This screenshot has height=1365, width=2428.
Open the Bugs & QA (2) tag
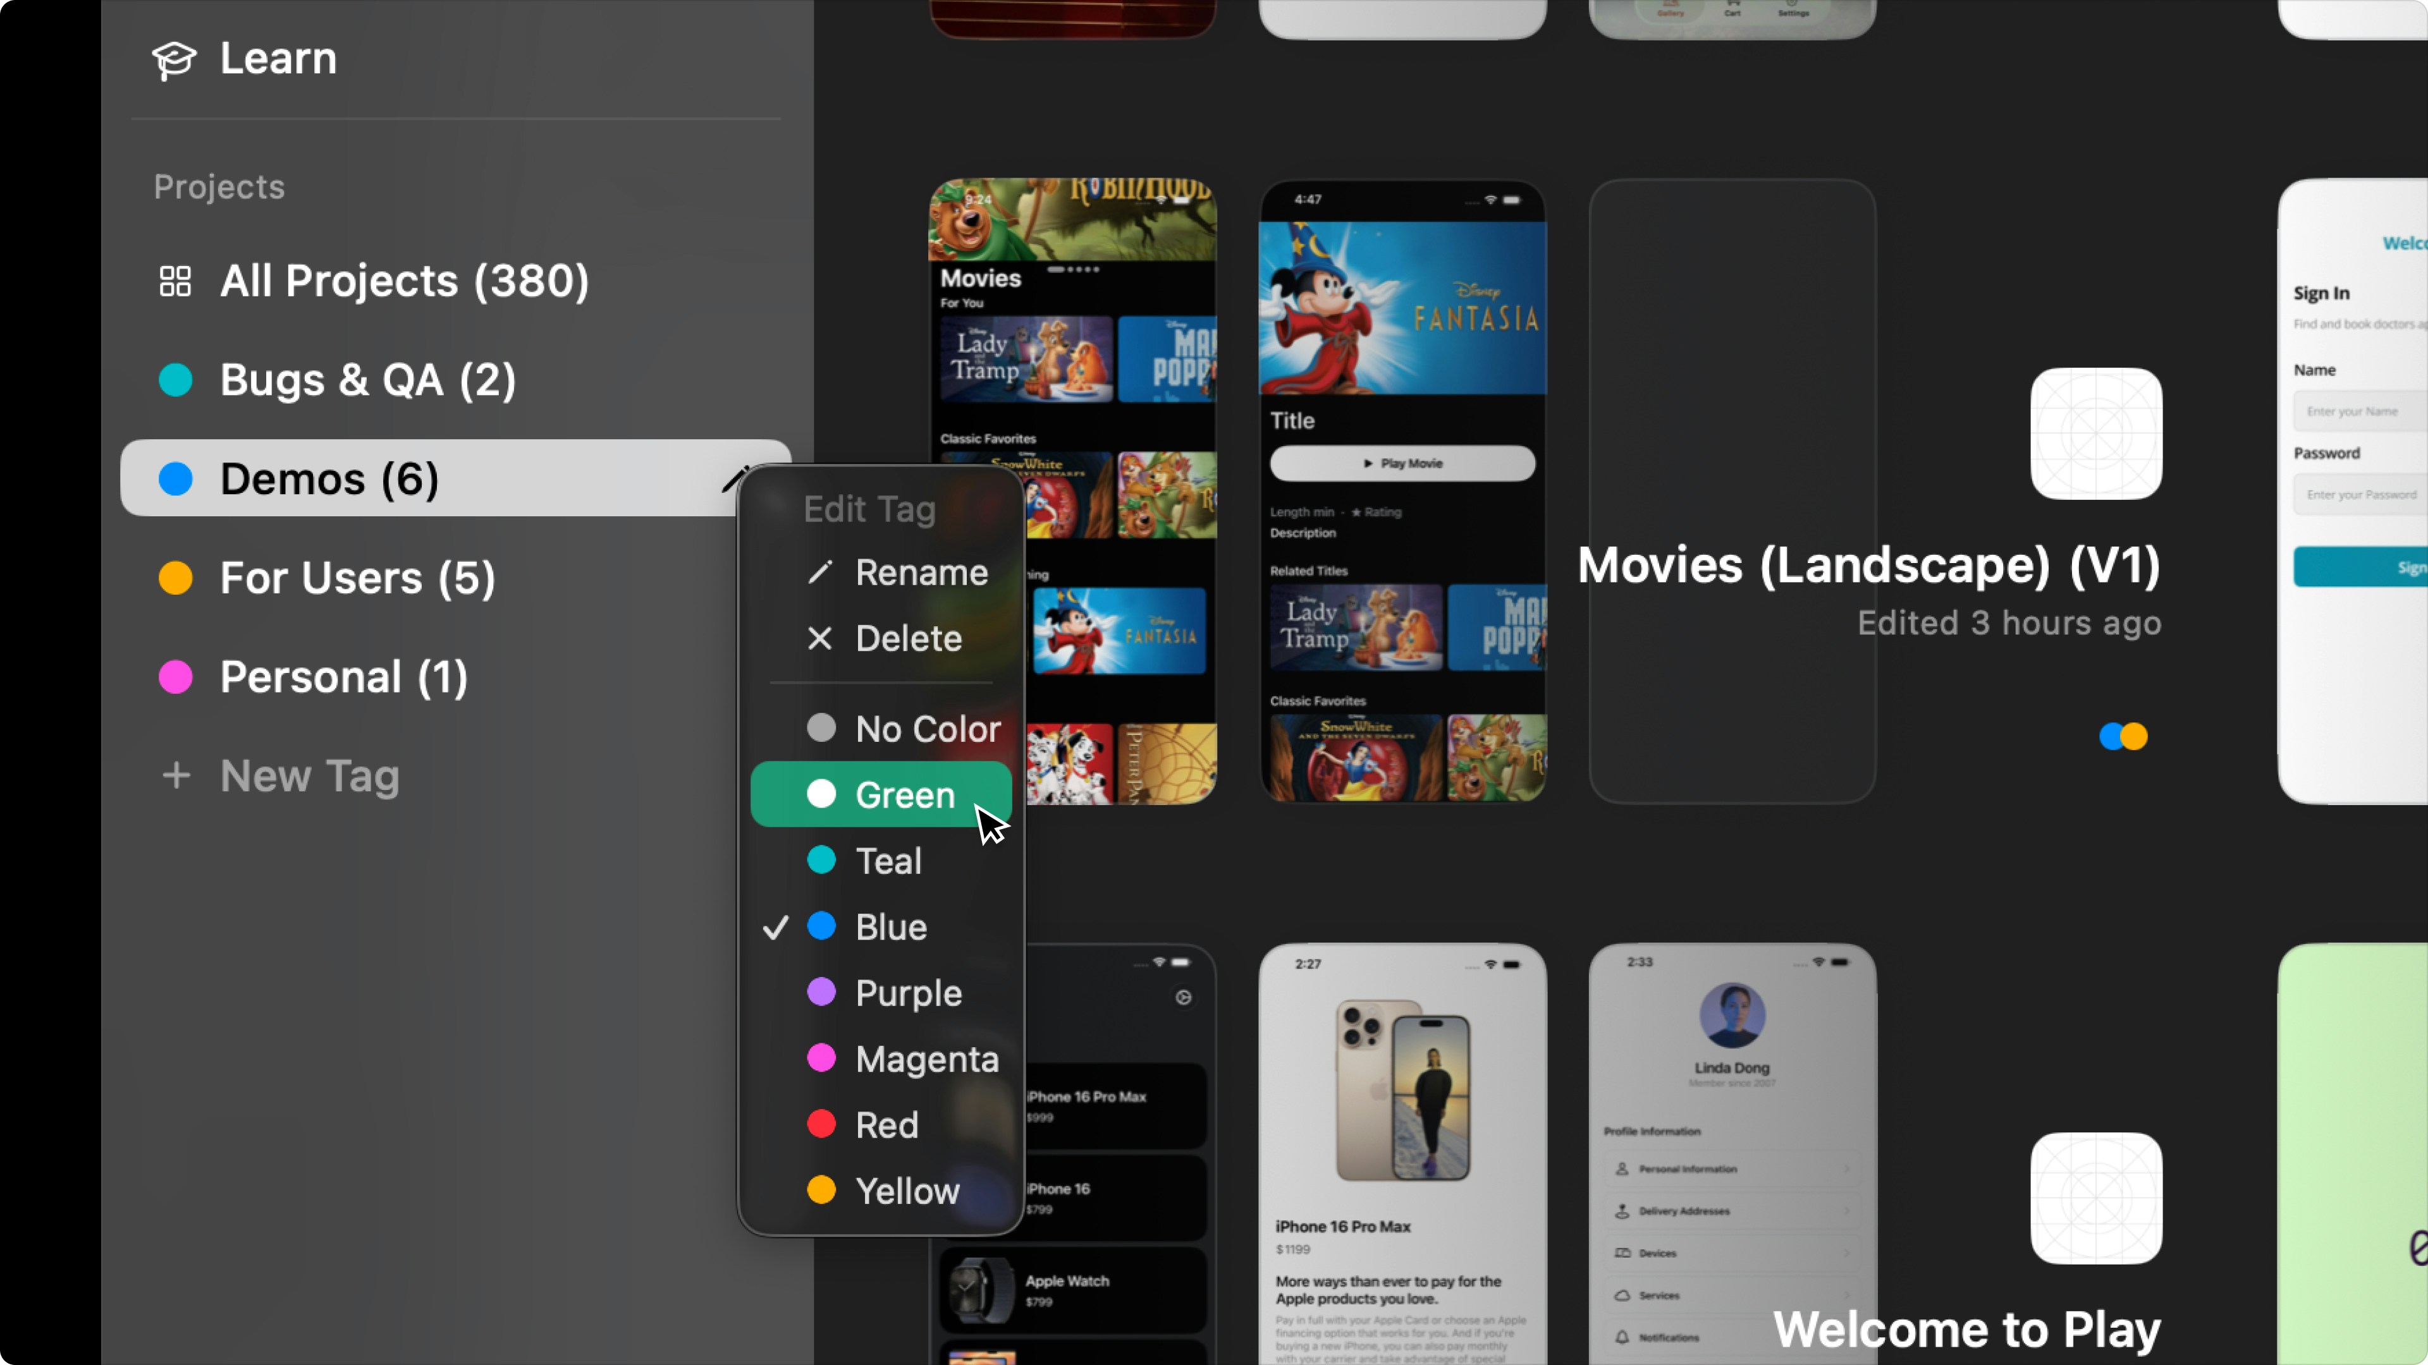click(367, 380)
